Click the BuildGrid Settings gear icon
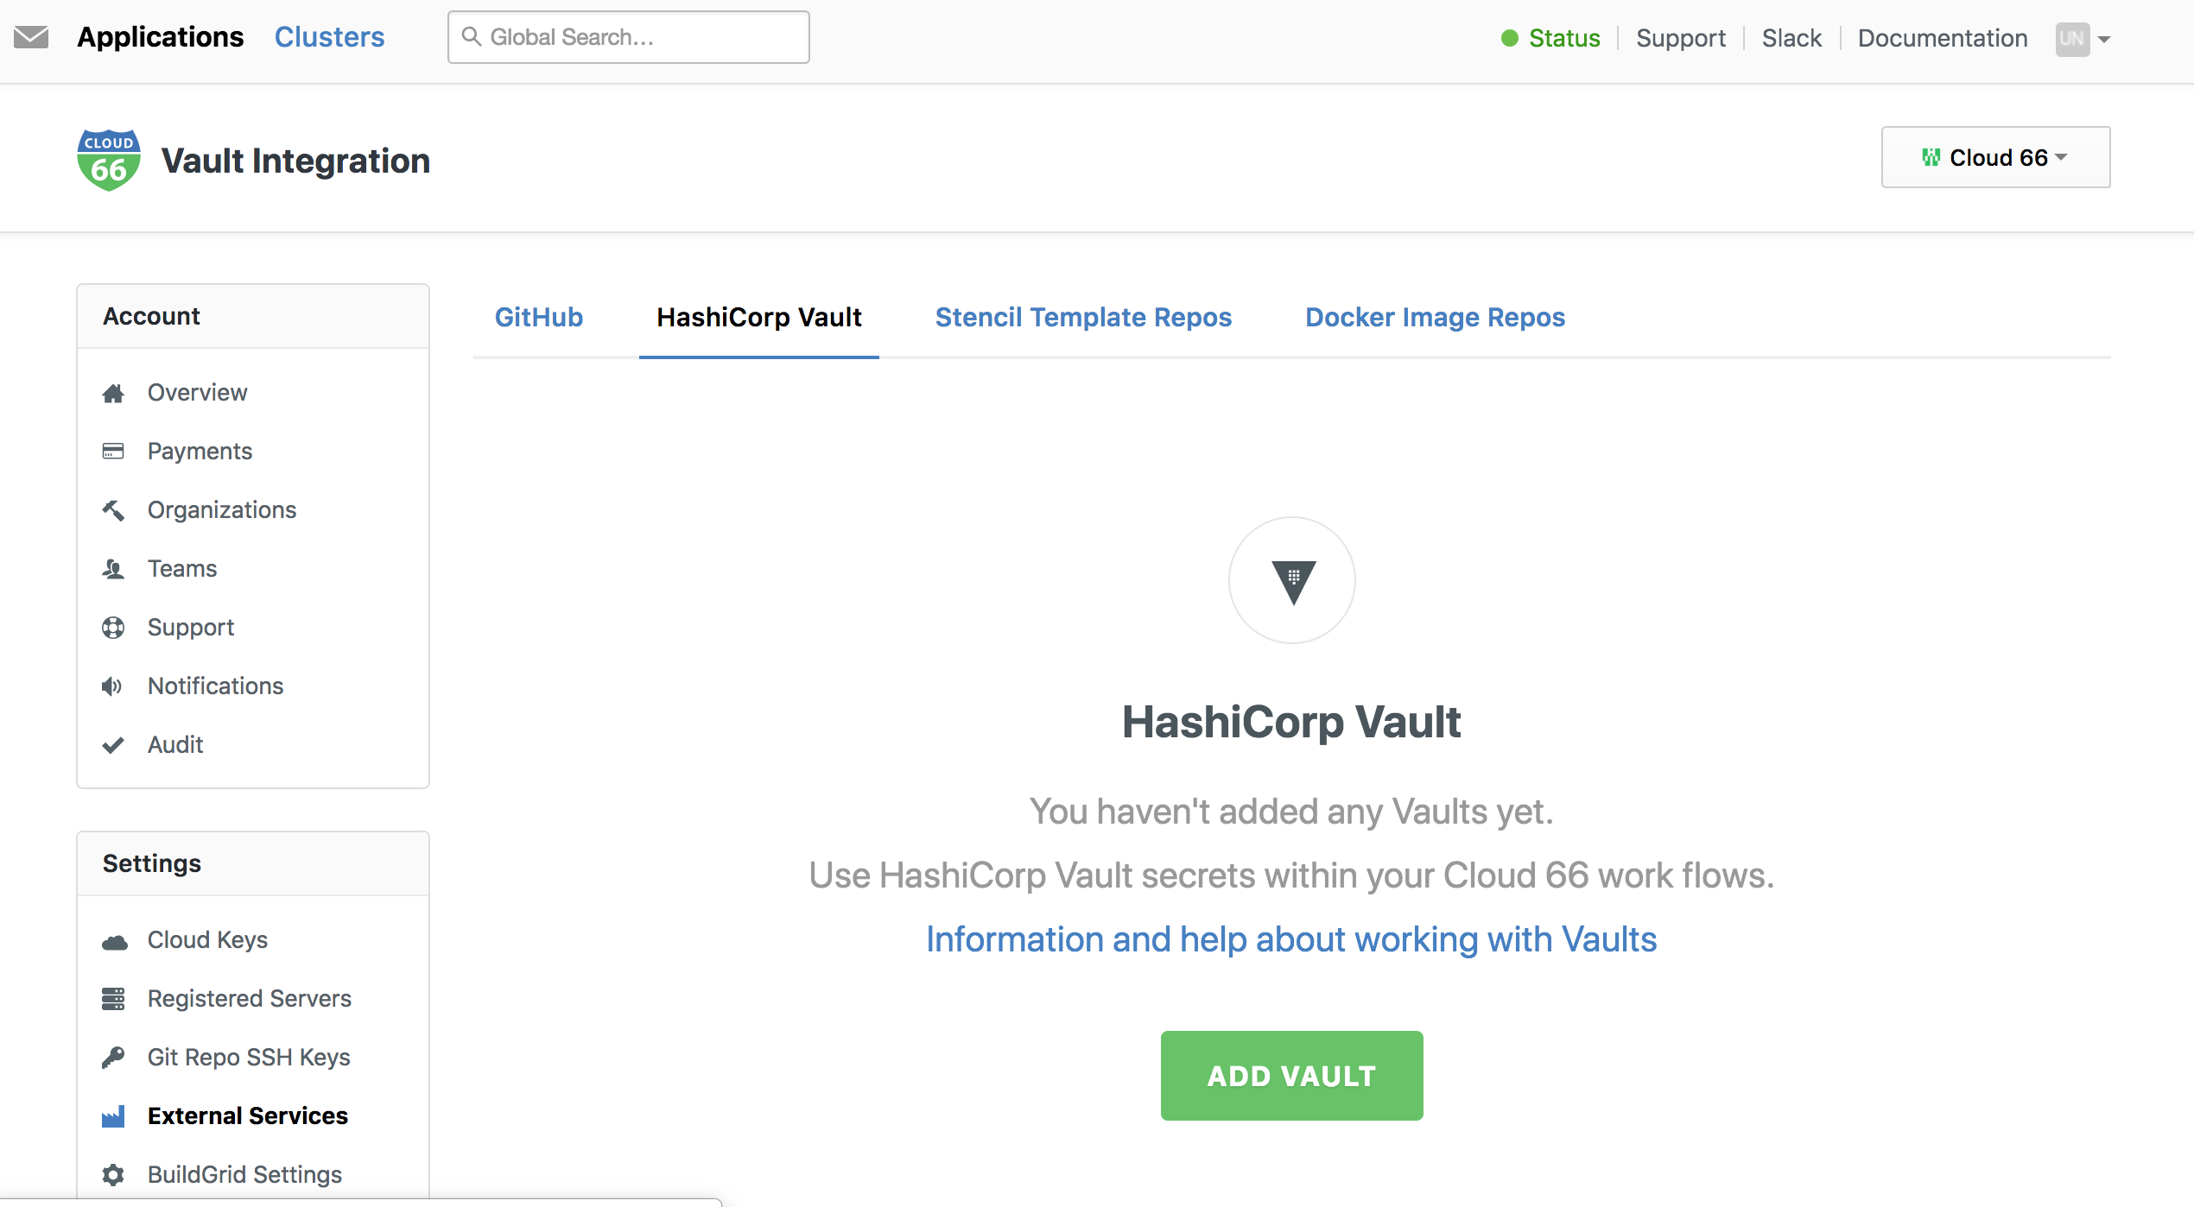Image resolution: width=2194 pixels, height=1207 pixels. click(116, 1174)
